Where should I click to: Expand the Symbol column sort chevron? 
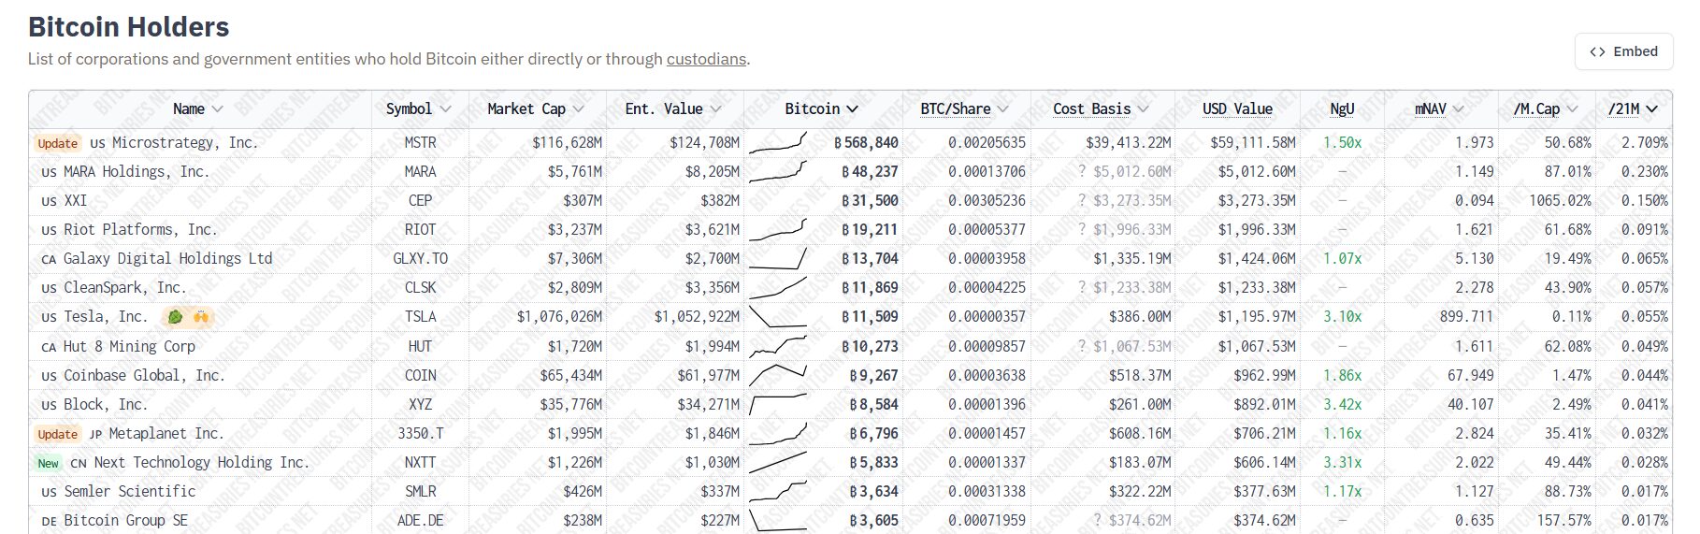[x=445, y=109]
